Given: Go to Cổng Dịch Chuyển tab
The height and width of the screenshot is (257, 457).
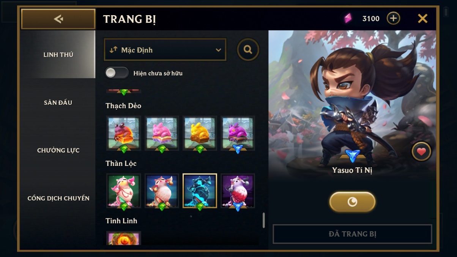Looking at the screenshot, I should pyautogui.click(x=58, y=198).
